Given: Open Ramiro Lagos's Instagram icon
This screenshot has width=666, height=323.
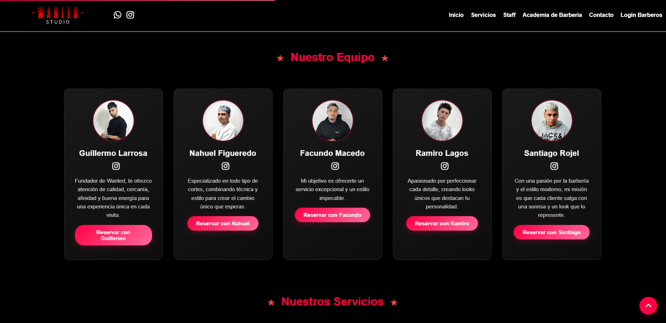Looking at the screenshot, I should pyautogui.click(x=445, y=166).
